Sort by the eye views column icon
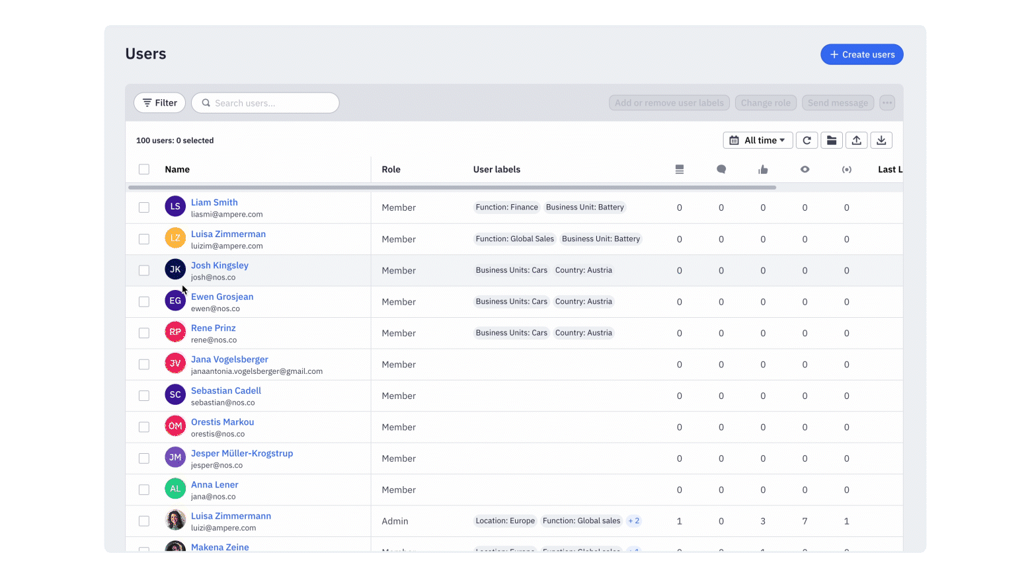Screen dimensions: 1028x578 click(x=805, y=170)
